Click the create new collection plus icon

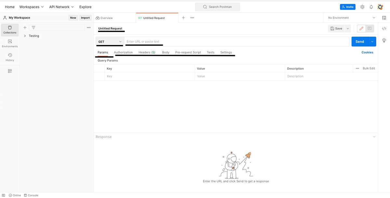pos(25,28)
